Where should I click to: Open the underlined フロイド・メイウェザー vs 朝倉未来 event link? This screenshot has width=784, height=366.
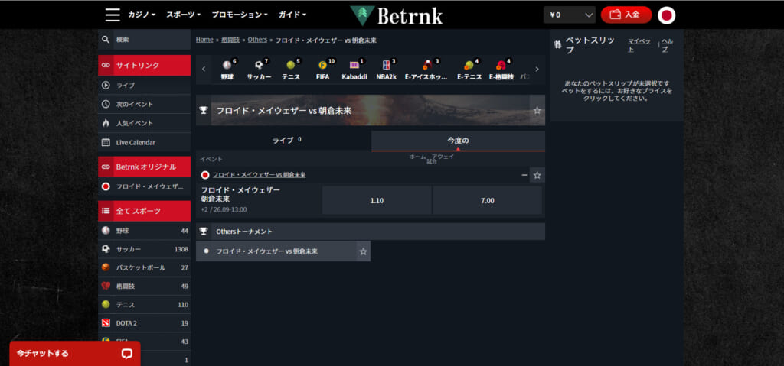pos(260,175)
